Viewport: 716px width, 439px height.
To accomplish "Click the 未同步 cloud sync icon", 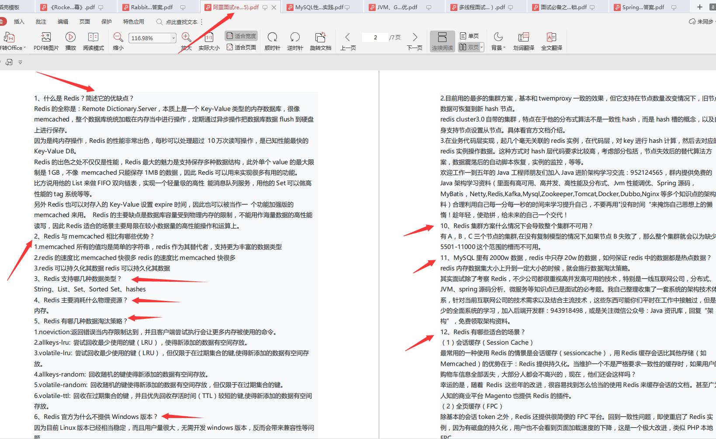I will (x=692, y=21).
